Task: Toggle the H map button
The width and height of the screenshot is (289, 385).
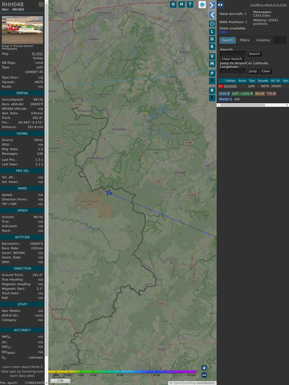Action: [x=181, y=4]
